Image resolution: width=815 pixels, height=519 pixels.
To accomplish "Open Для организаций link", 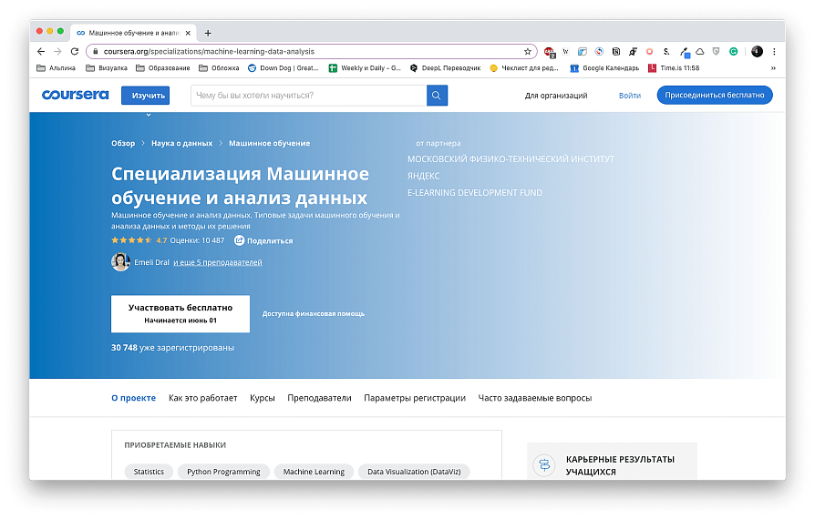I will pyautogui.click(x=555, y=96).
